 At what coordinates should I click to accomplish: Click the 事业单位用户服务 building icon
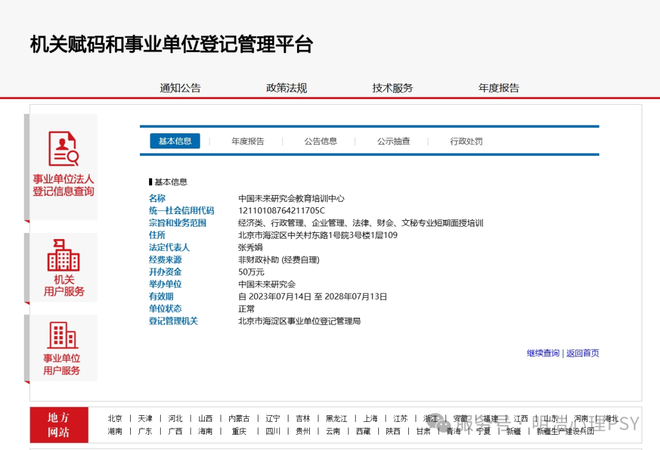pyautogui.click(x=62, y=335)
